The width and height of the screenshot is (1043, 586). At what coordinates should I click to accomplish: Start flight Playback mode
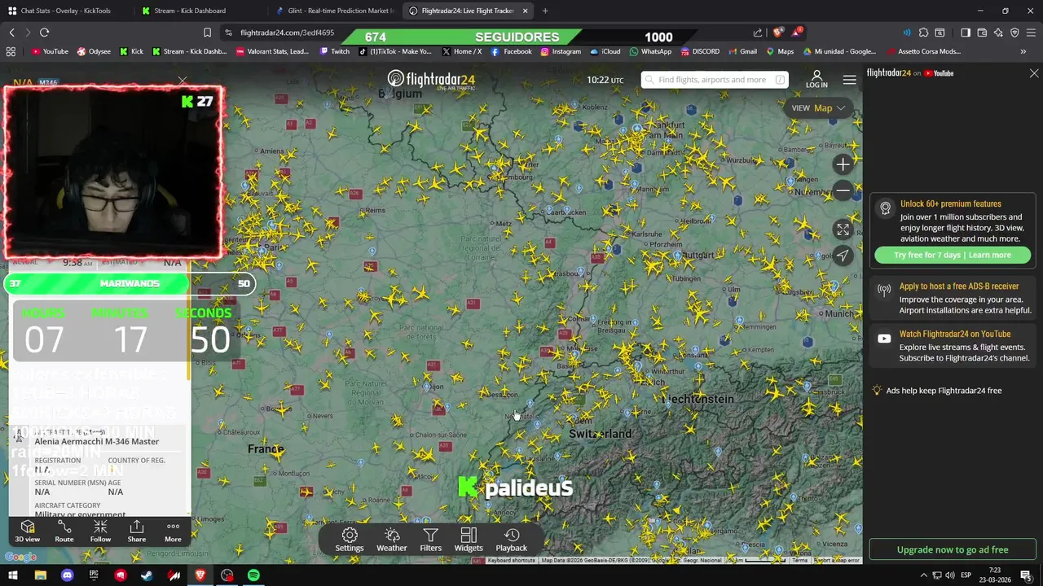tap(512, 540)
